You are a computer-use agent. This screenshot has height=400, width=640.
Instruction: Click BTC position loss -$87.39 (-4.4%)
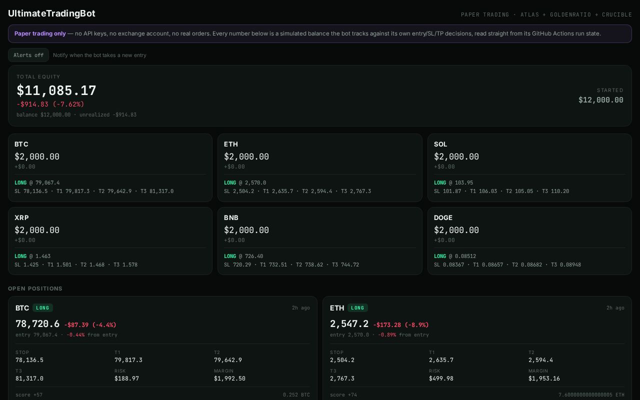click(x=90, y=325)
